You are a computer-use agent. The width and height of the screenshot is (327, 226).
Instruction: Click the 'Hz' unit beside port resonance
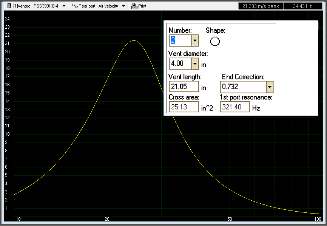click(256, 108)
